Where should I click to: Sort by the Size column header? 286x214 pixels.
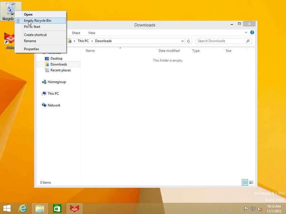(x=228, y=51)
